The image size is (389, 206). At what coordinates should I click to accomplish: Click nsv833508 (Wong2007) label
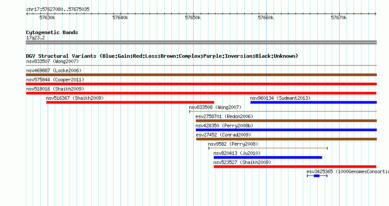[215, 107]
